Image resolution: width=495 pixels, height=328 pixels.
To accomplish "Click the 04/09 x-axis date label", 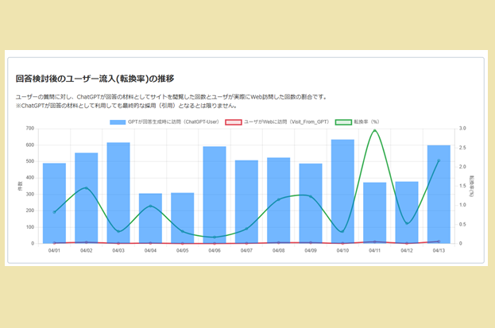I will coord(311,251).
